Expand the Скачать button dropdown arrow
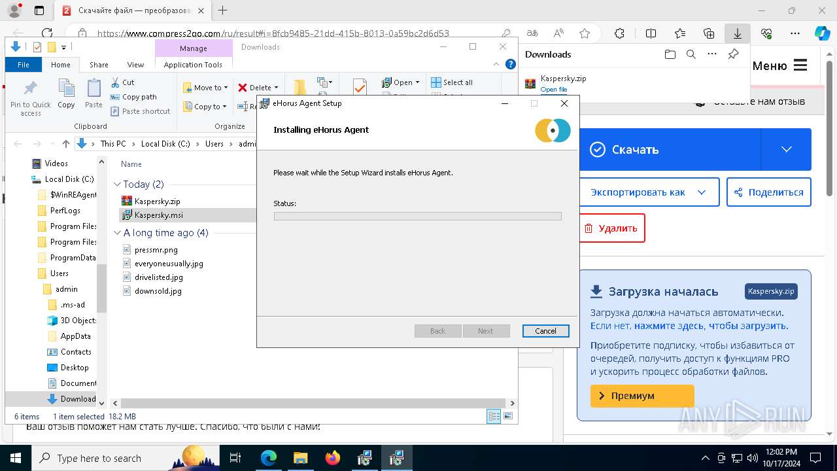The image size is (837, 471). 787,149
